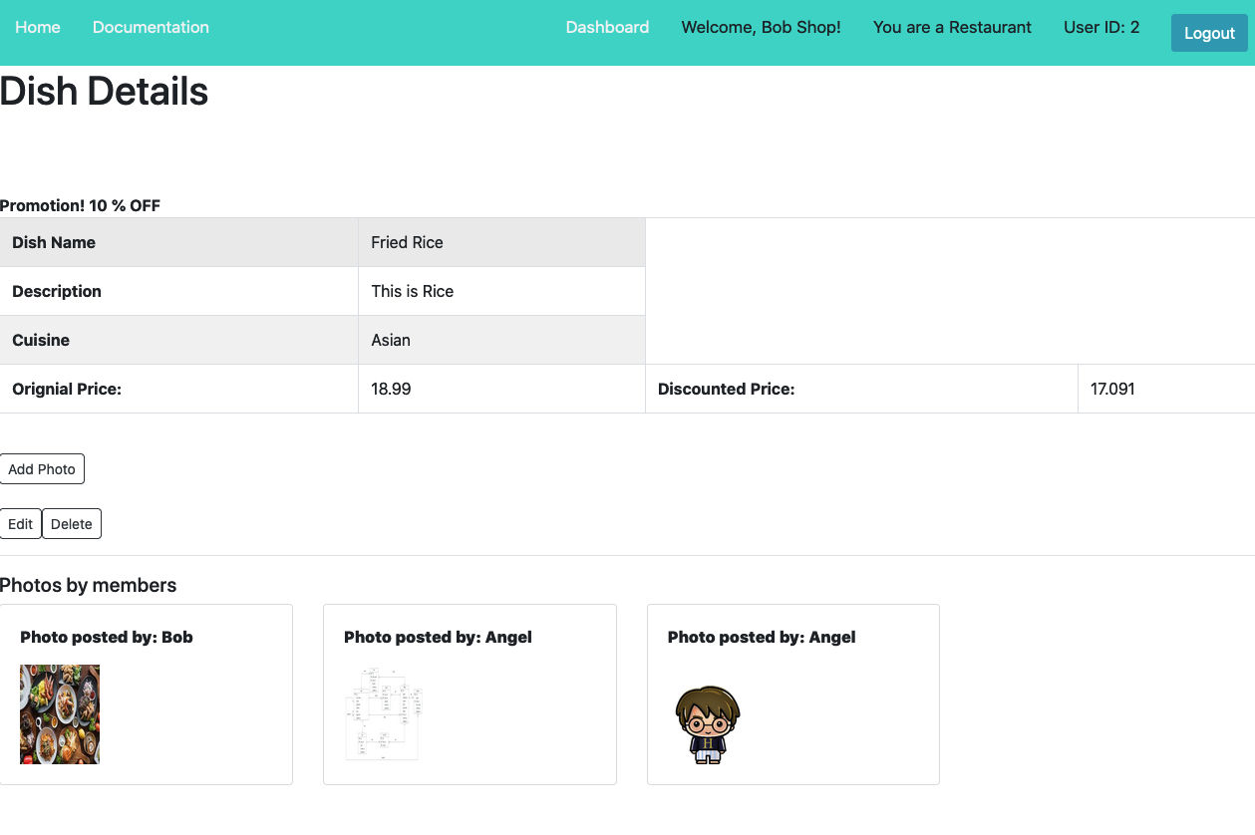Select the You are a Restaurant label
The width and height of the screenshot is (1255, 835).
952,27
